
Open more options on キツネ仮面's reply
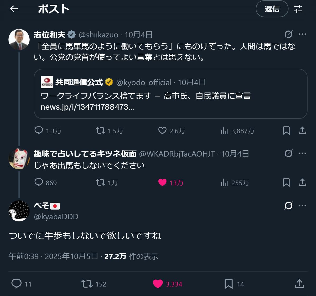302,153
